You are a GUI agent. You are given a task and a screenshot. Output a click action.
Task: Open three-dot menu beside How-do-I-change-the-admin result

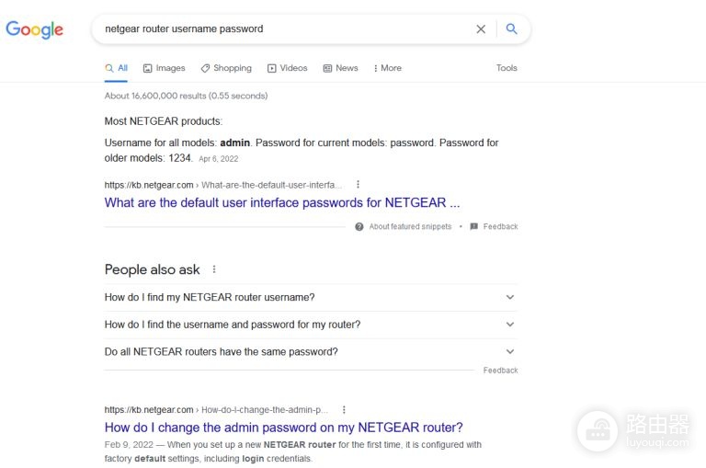click(344, 409)
